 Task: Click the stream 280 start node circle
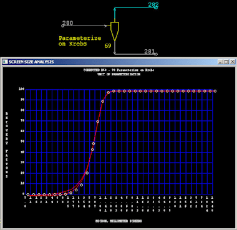62,26
